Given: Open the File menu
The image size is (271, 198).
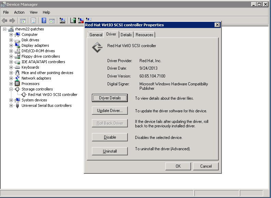Looking at the screenshot, I should pos(6,12).
